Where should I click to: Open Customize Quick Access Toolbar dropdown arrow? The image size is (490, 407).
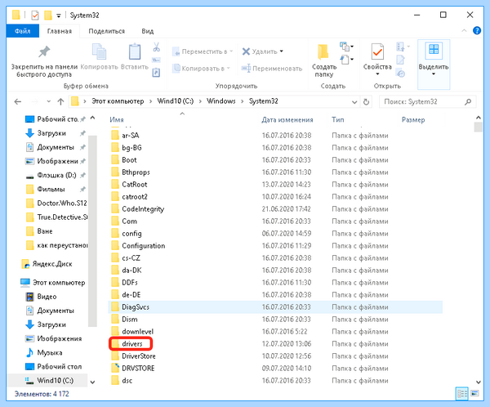(59, 16)
